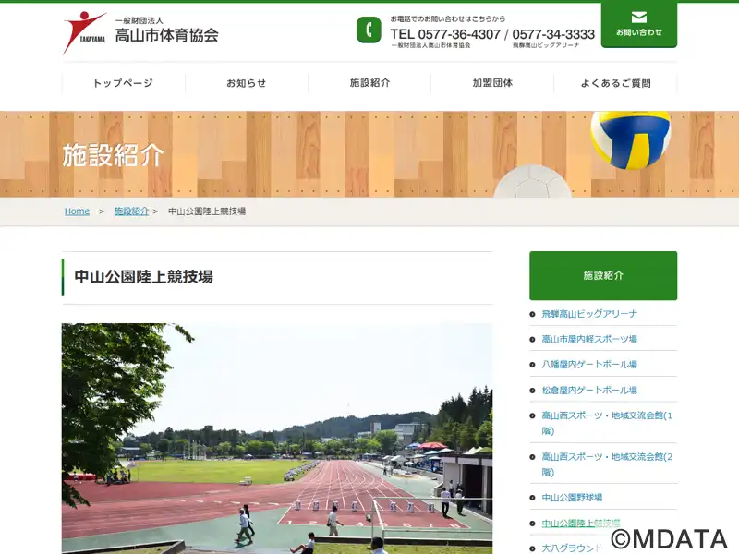
Task: Open 飛騨高山ビッグアリーナ sidebar link
Action: click(589, 314)
